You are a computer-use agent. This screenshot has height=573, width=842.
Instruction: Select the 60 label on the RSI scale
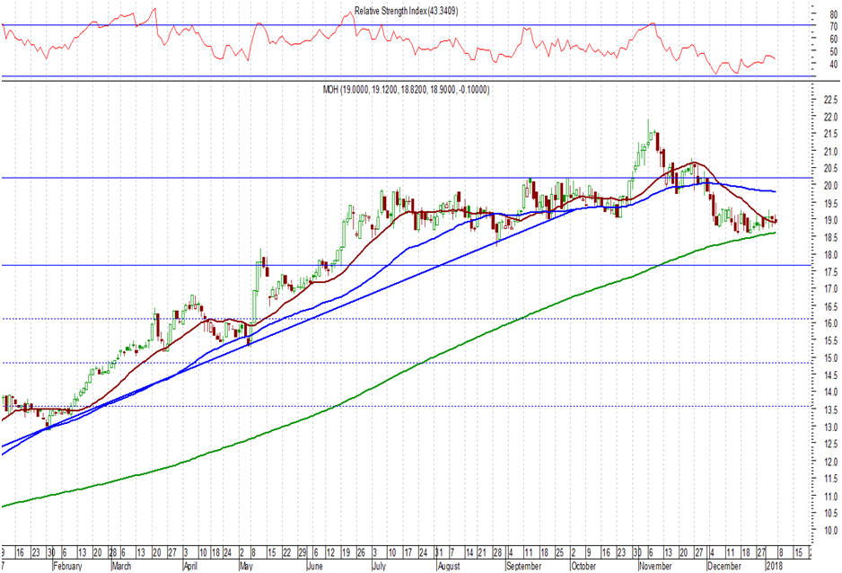point(833,39)
